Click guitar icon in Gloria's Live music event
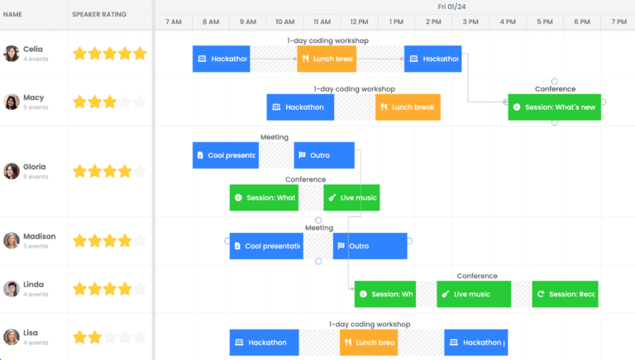This screenshot has width=635, height=360. click(x=332, y=197)
